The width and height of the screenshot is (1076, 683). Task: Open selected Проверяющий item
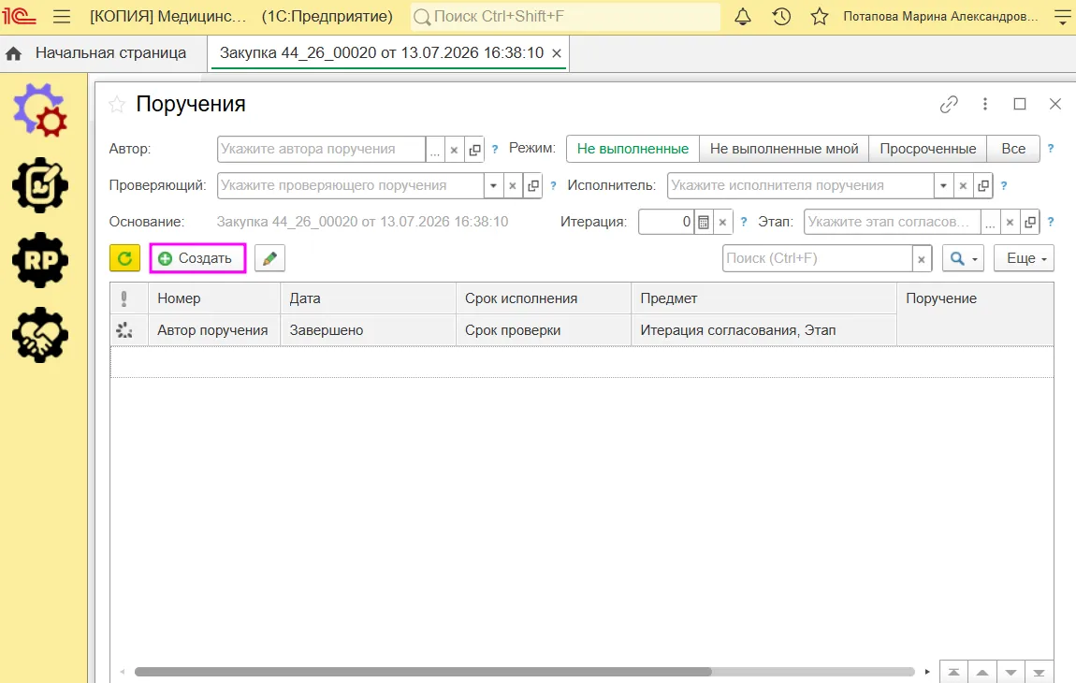point(533,185)
